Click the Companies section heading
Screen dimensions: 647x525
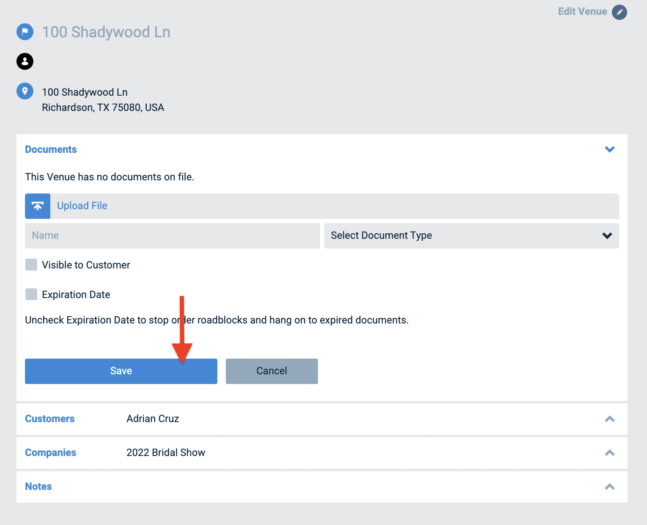[51, 453]
